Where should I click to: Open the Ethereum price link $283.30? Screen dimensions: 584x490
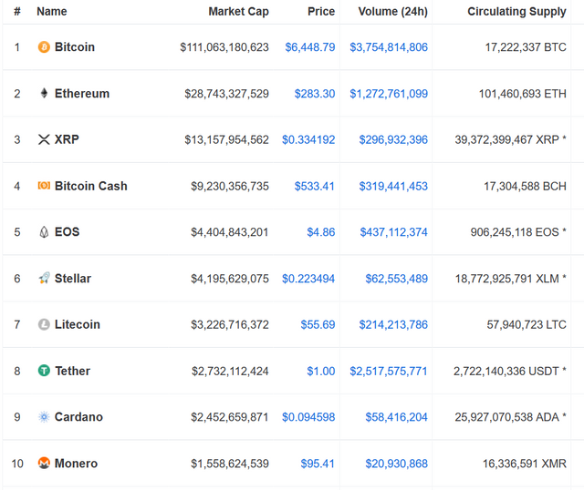point(314,94)
